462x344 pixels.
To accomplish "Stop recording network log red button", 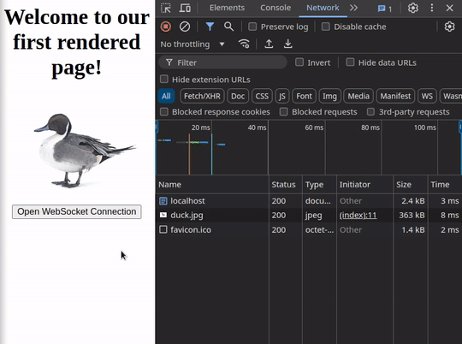I will 166,27.
